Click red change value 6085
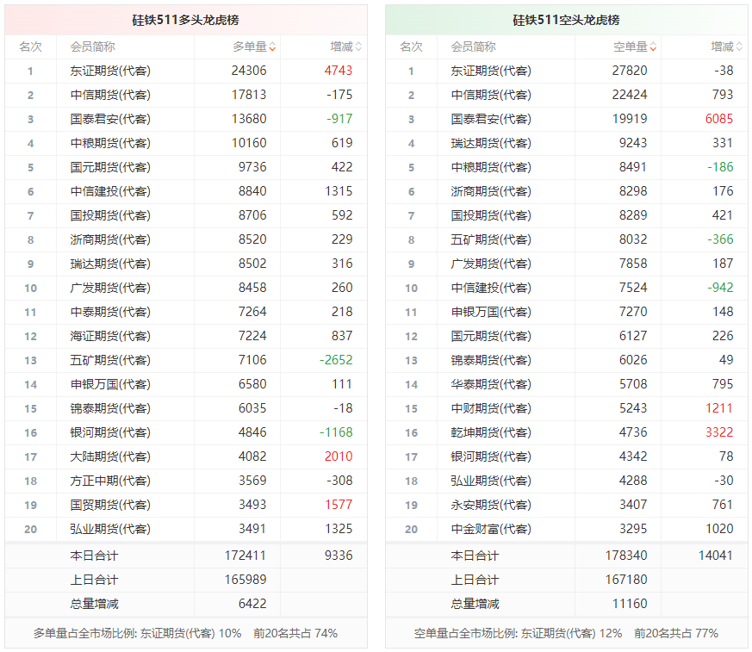 [719, 119]
